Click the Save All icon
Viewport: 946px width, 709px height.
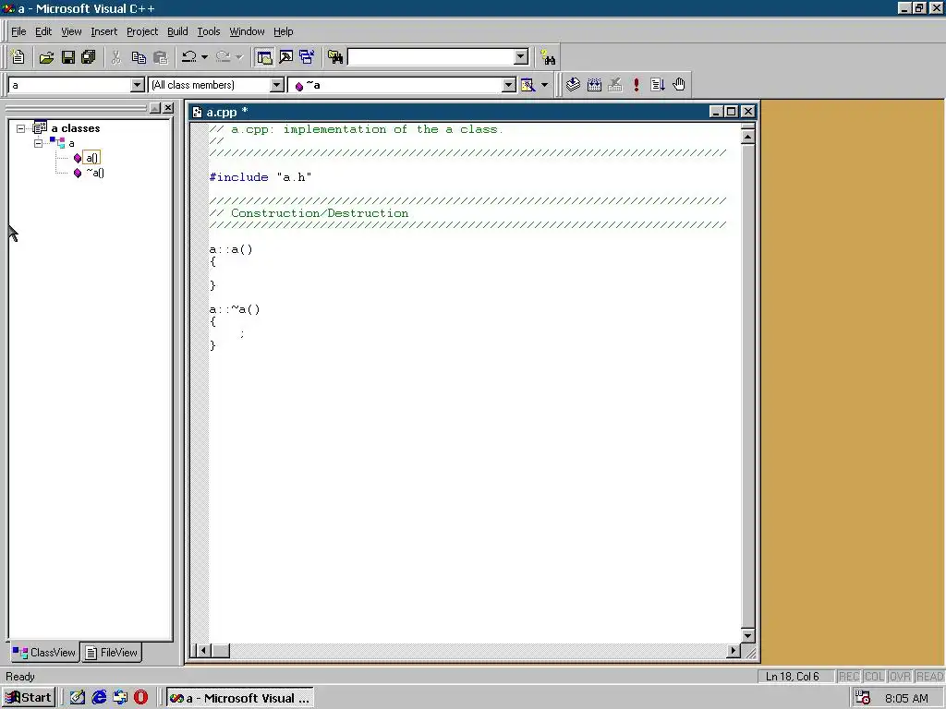point(89,57)
